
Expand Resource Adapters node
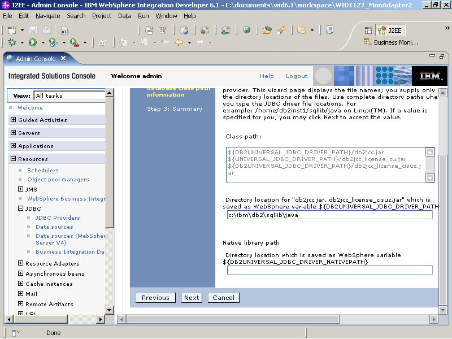pyautogui.click(x=20, y=263)
